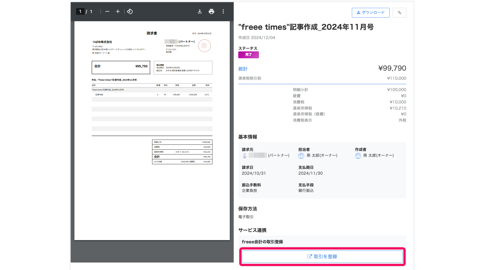The width and height of the screenshot is (484, 270).
Task: Click the red seal stamp on invoice
Action: coord(204,46)
